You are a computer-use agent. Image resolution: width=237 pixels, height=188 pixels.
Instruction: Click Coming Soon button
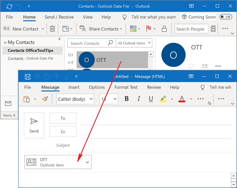point(198,17)
